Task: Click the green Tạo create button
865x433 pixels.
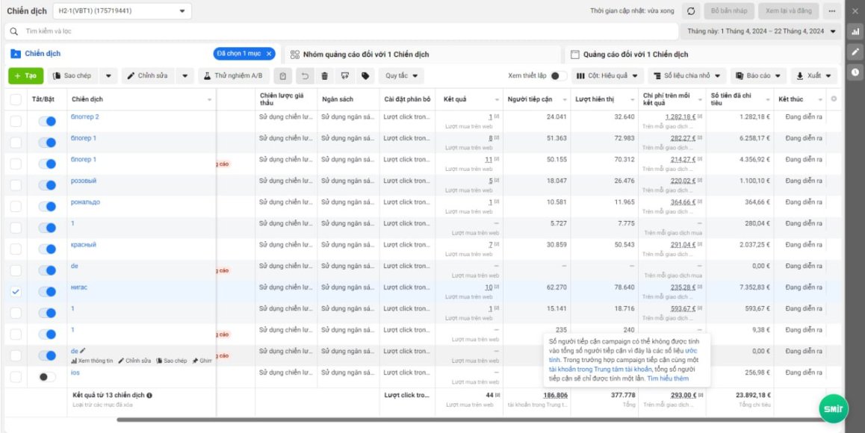Action: (26, 76)
